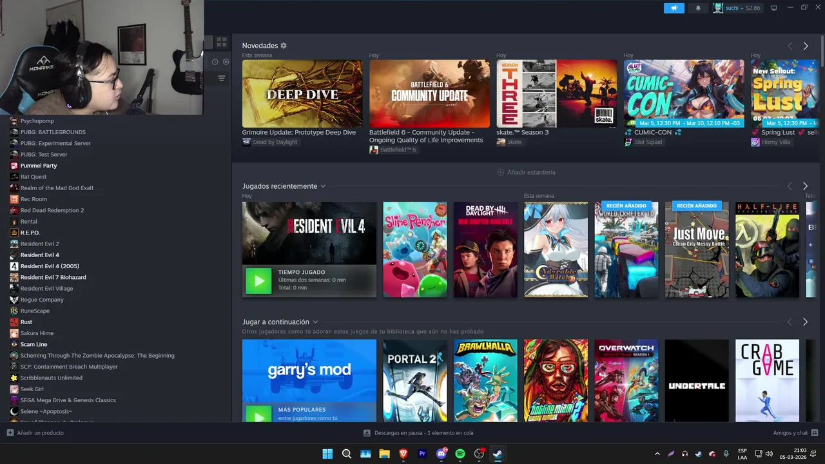Open Premiere Pro from taskbar

(x=422, y=454)
